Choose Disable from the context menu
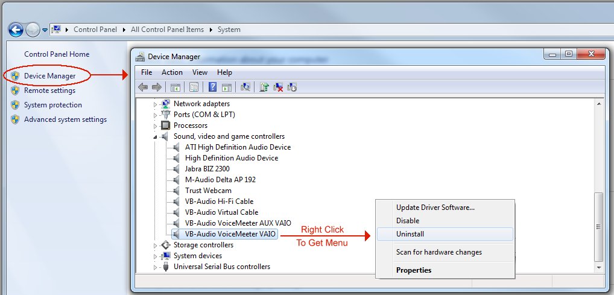 tap(445, 221)
